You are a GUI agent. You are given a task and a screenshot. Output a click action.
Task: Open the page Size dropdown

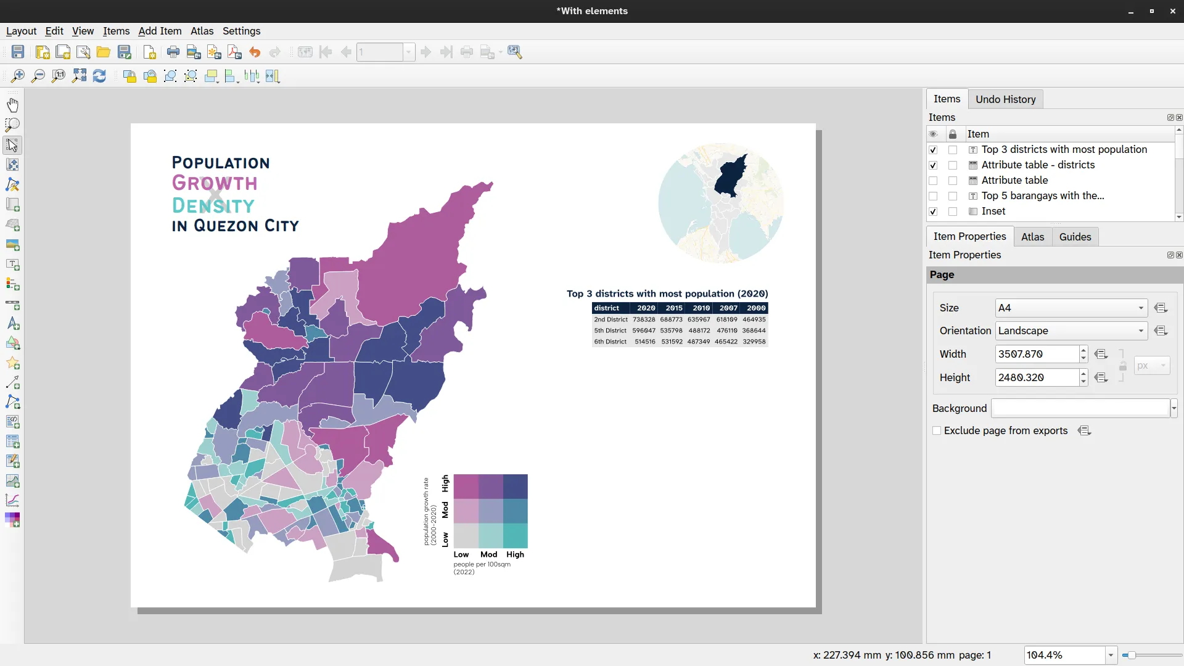click(x=1071, y=308)
